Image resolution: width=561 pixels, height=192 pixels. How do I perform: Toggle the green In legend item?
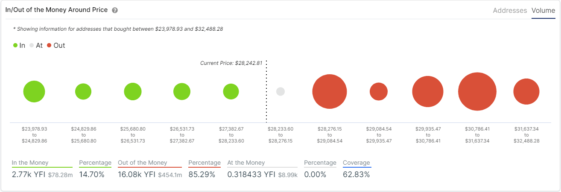coord(19,45)
